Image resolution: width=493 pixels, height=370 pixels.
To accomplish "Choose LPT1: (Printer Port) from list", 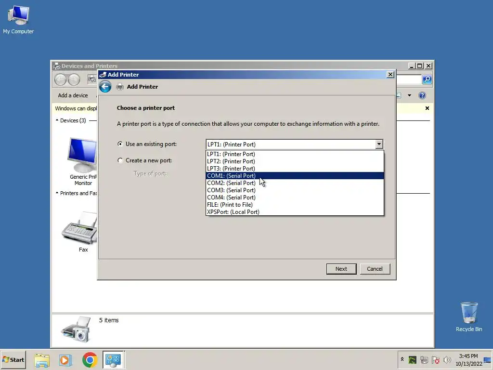I will tap(295, 154).
